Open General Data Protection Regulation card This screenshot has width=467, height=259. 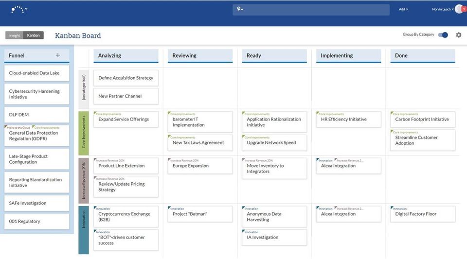tap(36, 136)
